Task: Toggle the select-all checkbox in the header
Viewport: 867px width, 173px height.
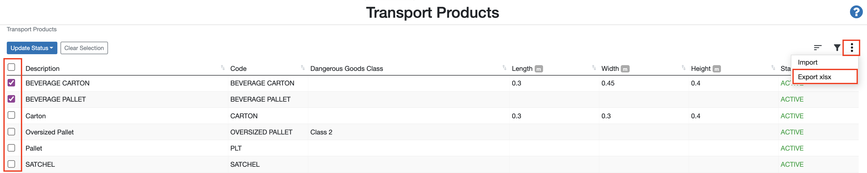Action: 12,67
